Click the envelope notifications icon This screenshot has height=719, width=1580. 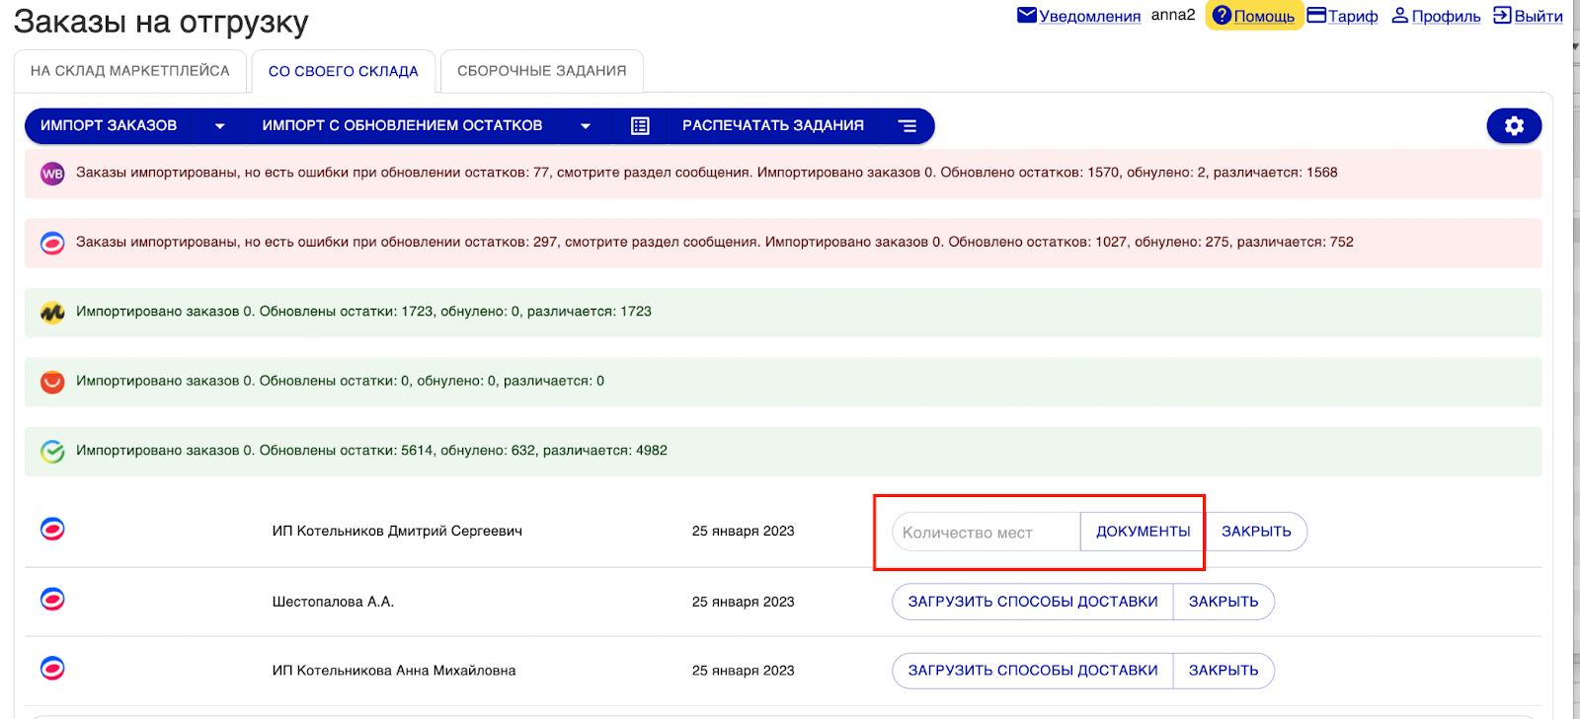[x=1027, y=15]
